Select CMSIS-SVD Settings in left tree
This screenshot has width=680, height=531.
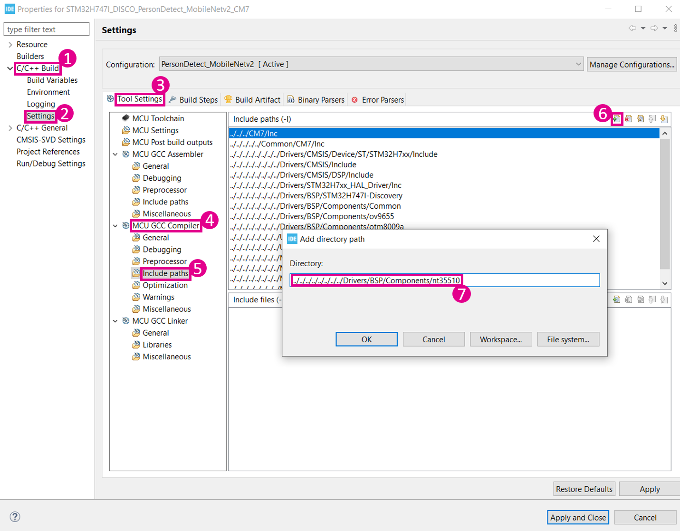[x=51, y=140]
